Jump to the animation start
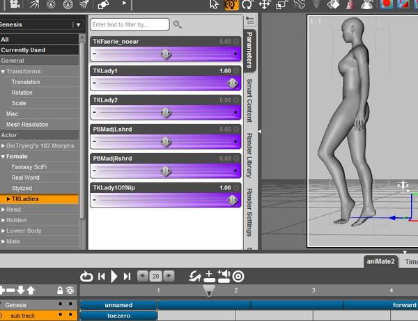418x321 pixels. click(x=101, y=276)
